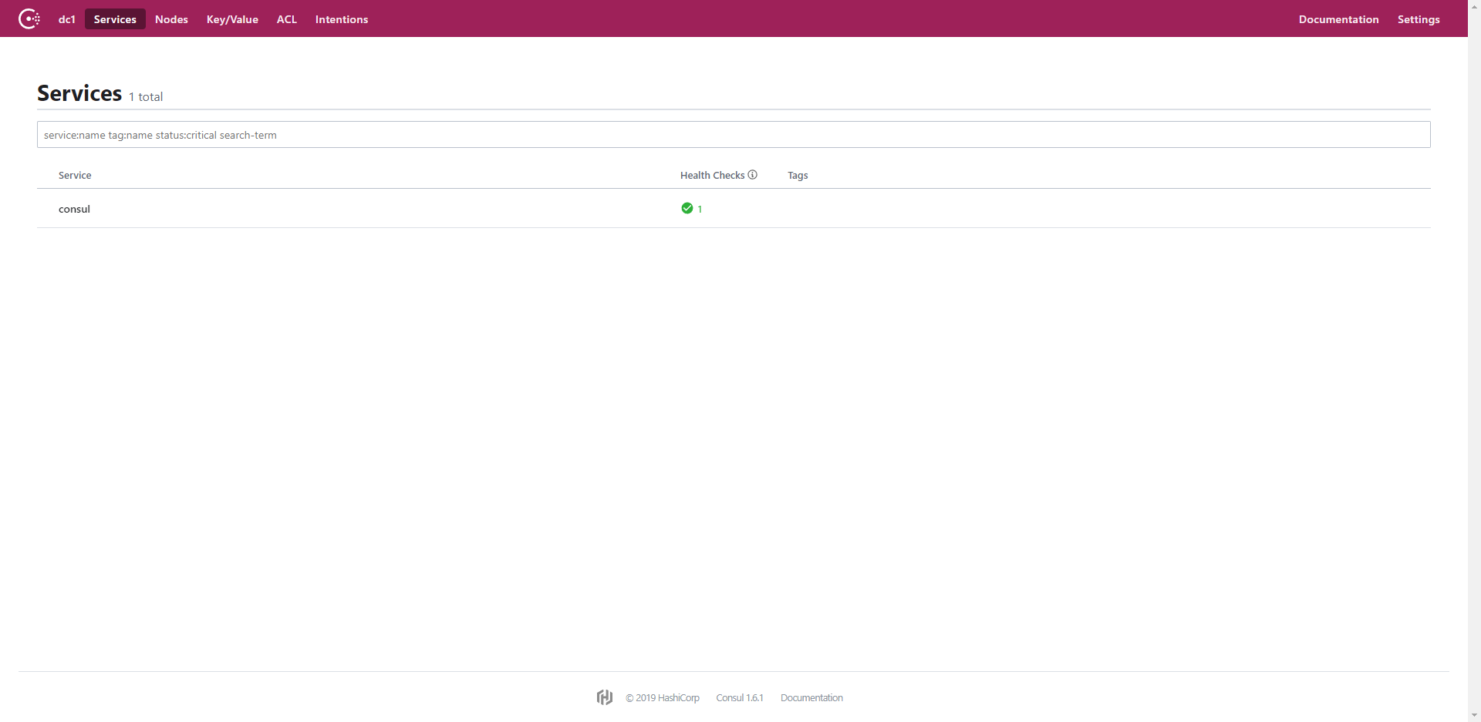Click the green passing check icon for consul

687,208
